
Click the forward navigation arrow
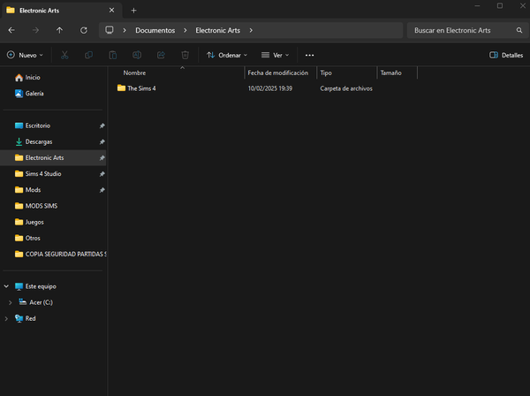pyautogui.click(x=35, y=30)
